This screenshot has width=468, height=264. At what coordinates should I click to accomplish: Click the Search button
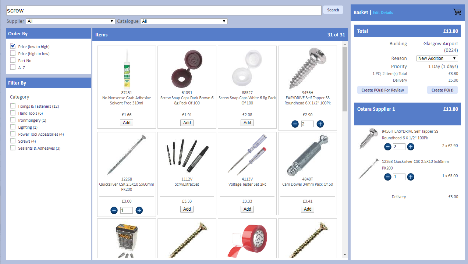333,10
